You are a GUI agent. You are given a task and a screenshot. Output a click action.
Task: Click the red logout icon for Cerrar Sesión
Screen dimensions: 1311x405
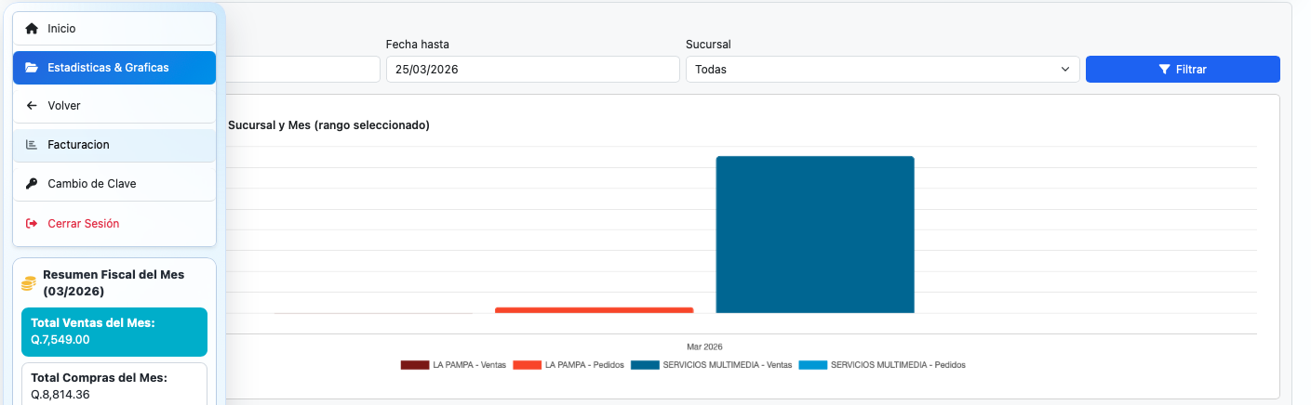click(x=32, y=224)
